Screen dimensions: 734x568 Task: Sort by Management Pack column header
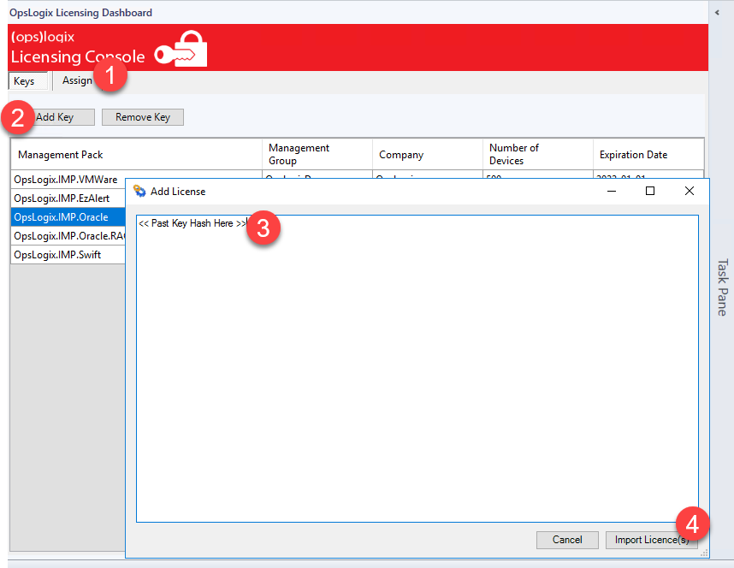(136, 155)
